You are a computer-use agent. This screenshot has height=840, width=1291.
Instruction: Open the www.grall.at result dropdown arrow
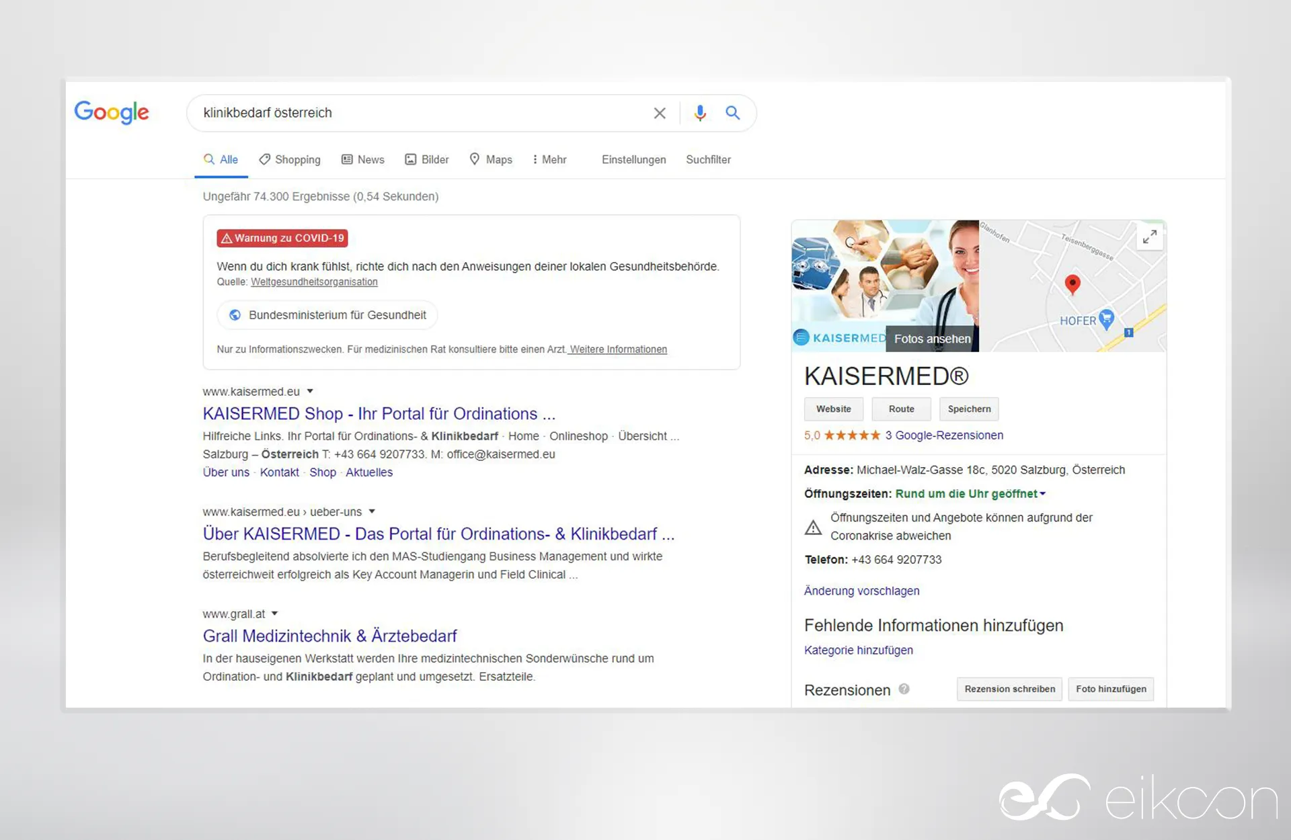(274, 614)
